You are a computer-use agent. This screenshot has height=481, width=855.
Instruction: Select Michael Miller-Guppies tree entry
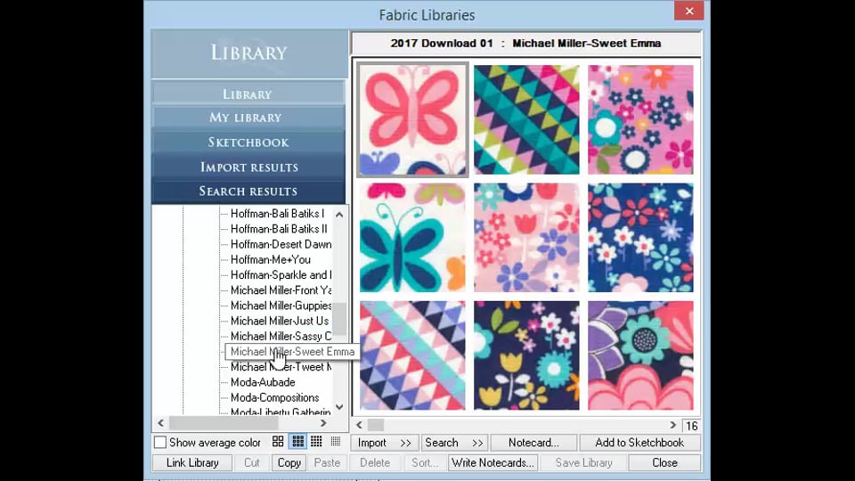(x=281, y=306)
